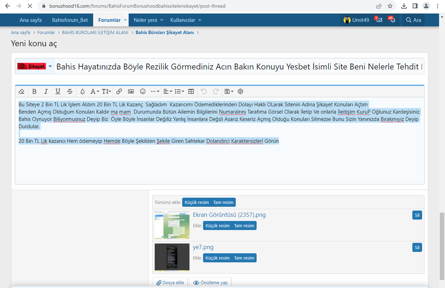Insert all attachments as Tam resim
The image size is (445, 288).
coord(223,202)
